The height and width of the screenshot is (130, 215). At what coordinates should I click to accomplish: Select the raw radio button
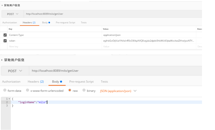click(x=70, y=90)
